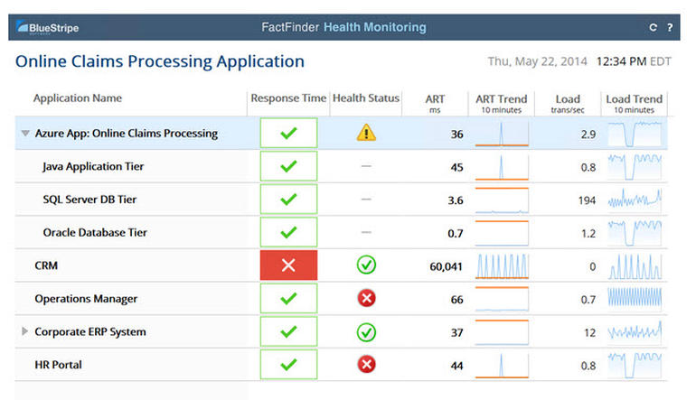Screen dimensions: 696x400
Task: Click the 12:34 PM EDT timestamp
Action: pyautogui.click(x=634, y=61)
